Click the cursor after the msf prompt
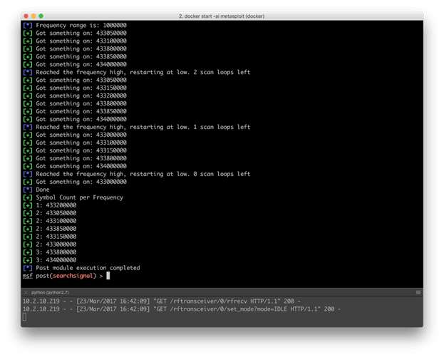444x357 pixels. point(108,275)
